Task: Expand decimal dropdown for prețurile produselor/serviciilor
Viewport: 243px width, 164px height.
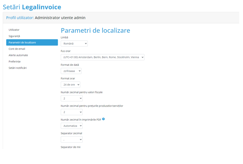Action: point(71,112)
